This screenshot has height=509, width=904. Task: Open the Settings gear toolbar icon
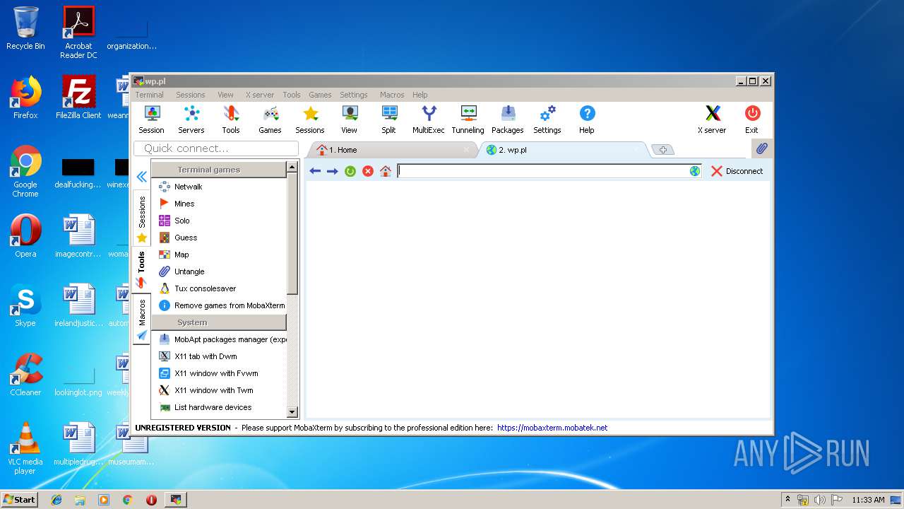547,119
